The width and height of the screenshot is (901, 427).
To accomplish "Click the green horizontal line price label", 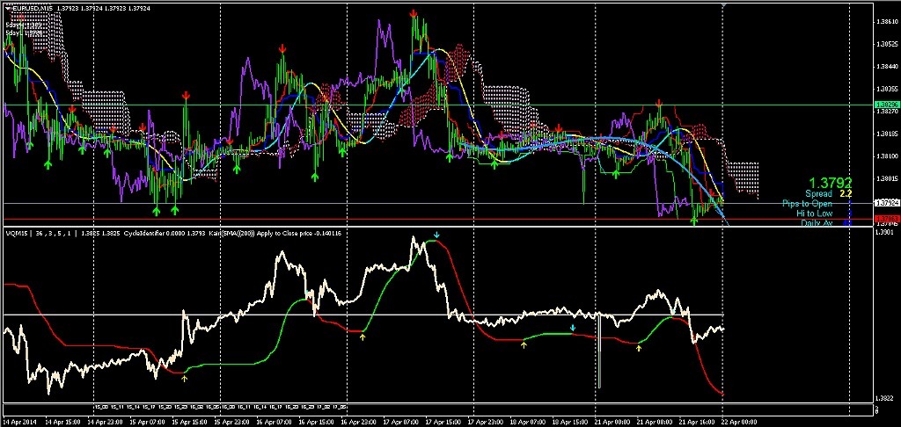I will (885, 105).
